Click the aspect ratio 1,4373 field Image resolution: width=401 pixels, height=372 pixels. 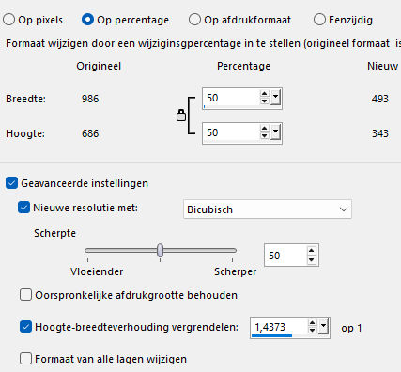point(280,328)
